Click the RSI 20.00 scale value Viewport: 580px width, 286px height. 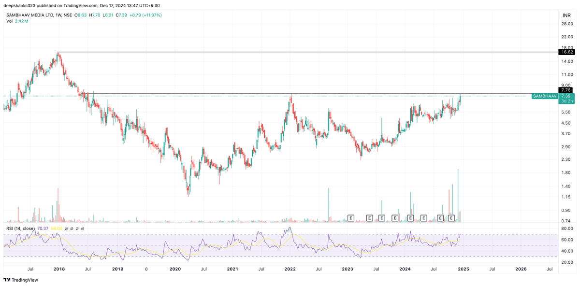point(567,262)
